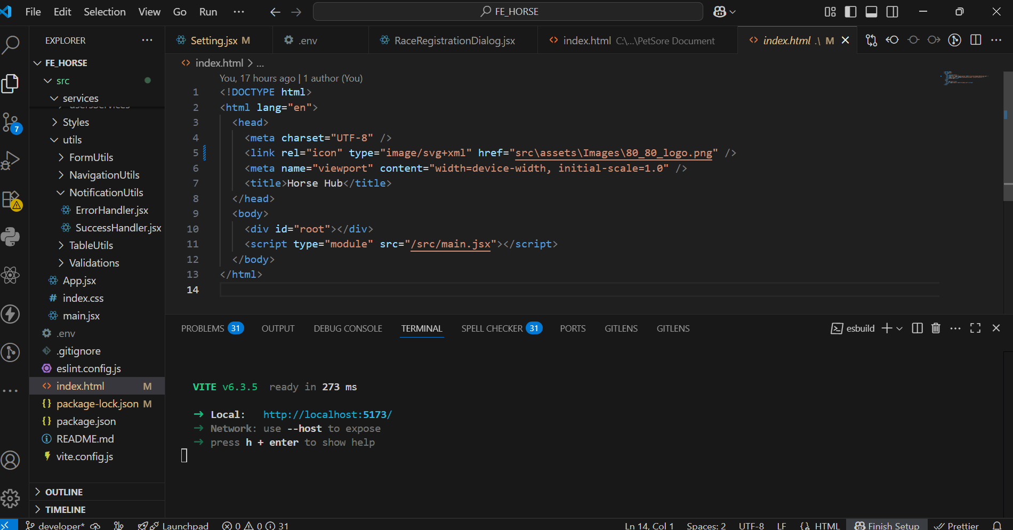Open the Extensions view
1013x530 pixels.
[x=11, y=199]
